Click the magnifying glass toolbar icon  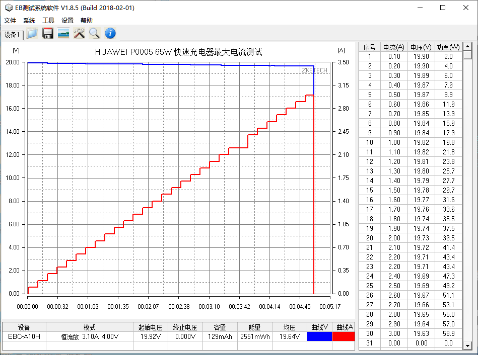(94, 34)
